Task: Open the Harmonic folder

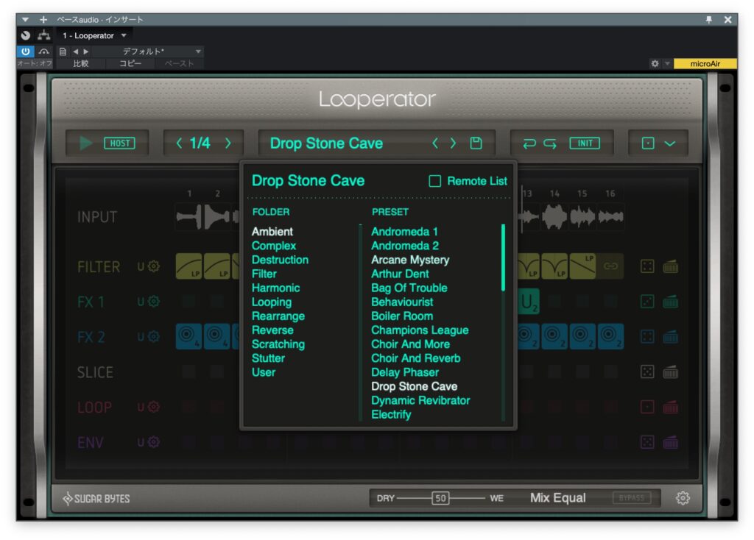Action: point(275,288)
